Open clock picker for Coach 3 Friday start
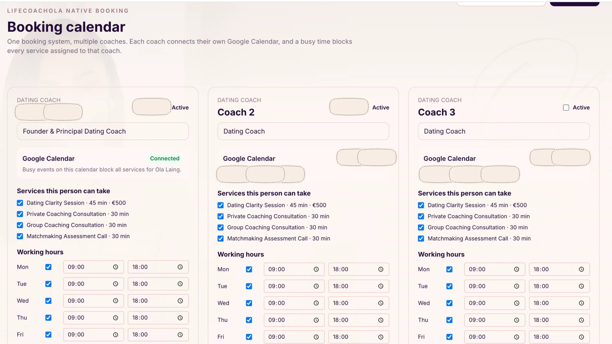Image resolution: width=612 pixels, height=344 pixels. click(x=517, y=337)
